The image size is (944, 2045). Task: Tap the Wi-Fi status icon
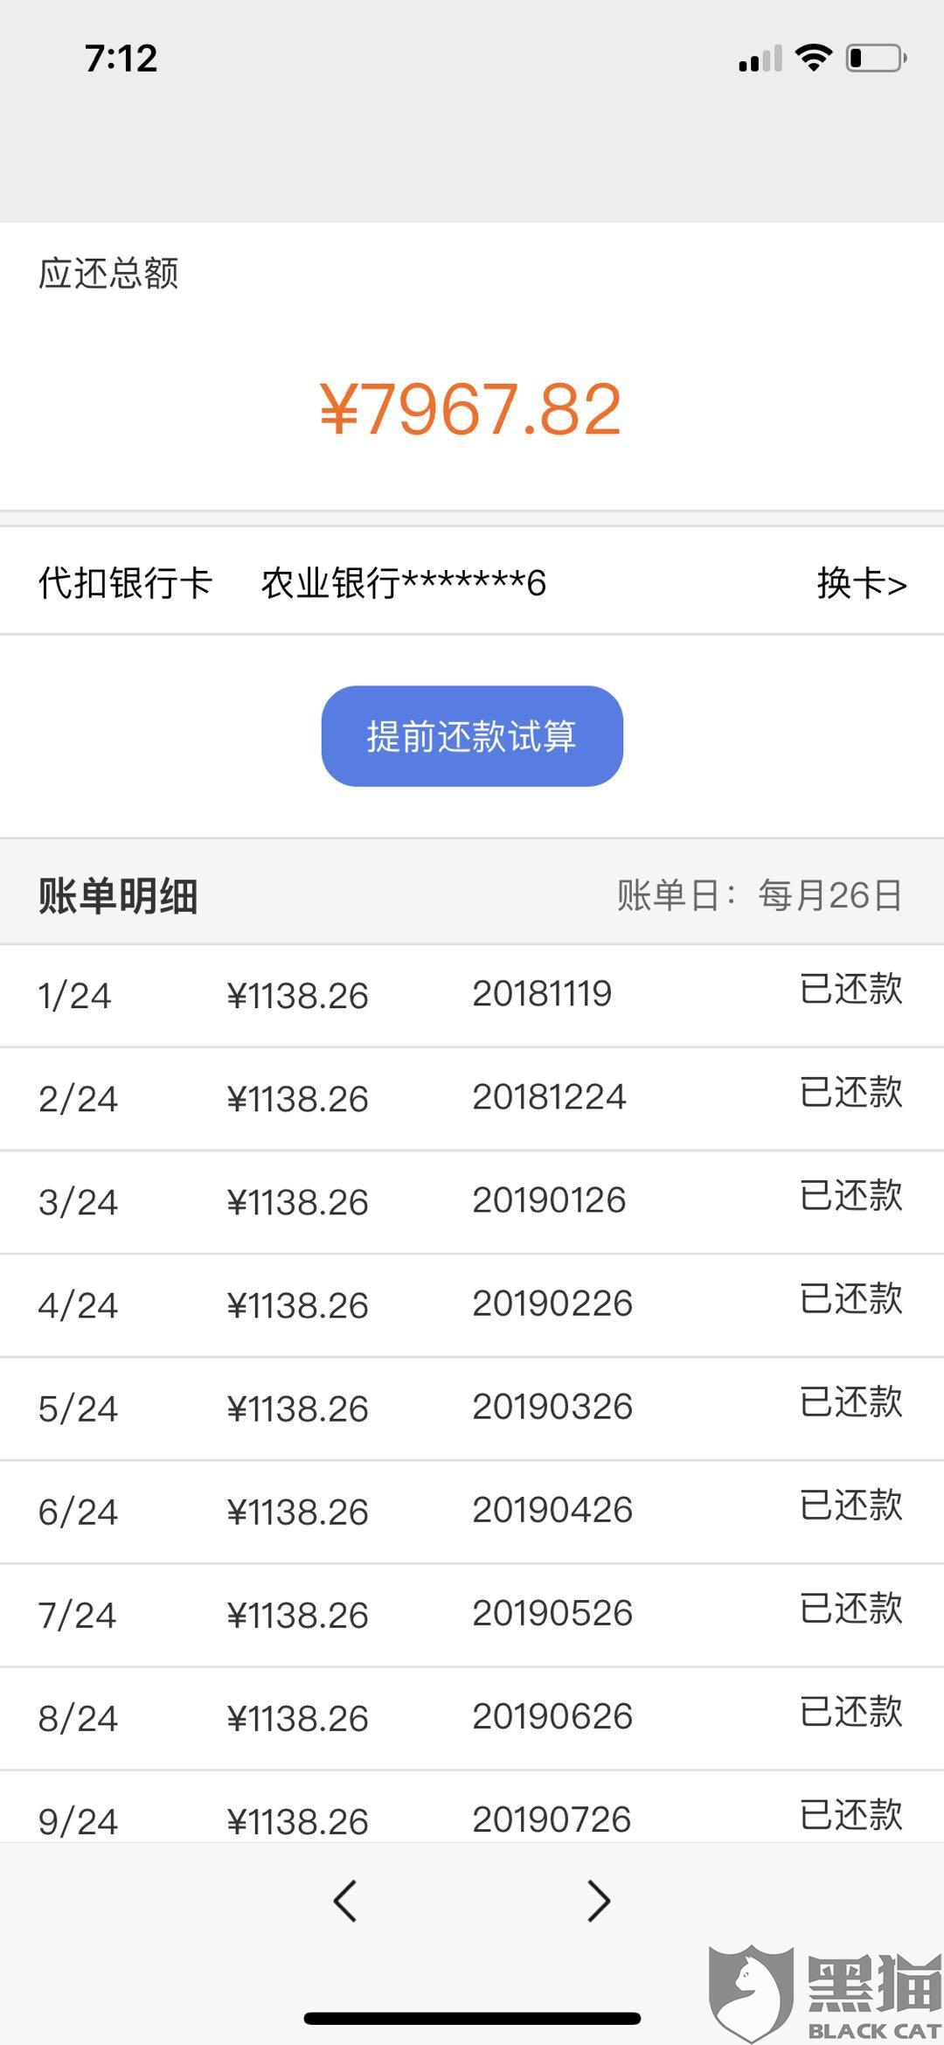point(813,59)
